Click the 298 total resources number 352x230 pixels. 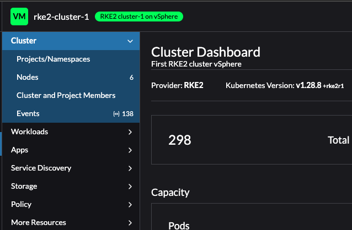click(180, 140)
